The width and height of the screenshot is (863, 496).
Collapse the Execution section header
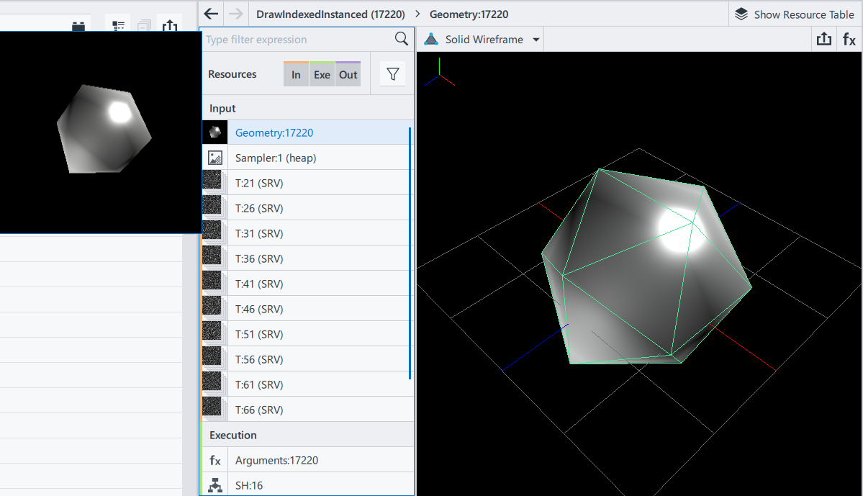233,436
